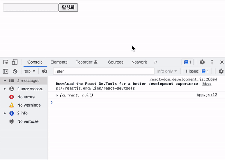The height and width of the screenshot is (160, 225).
Task: Show more tabs with double chevron
Action: click(155, 62)
